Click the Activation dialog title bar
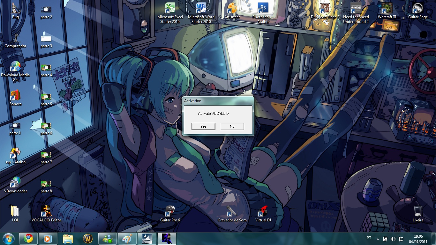436x245 pixels. point(218,101)
